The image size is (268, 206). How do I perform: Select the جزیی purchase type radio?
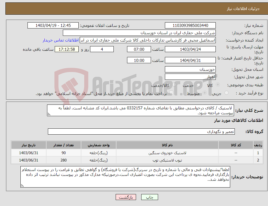(226, 93)
